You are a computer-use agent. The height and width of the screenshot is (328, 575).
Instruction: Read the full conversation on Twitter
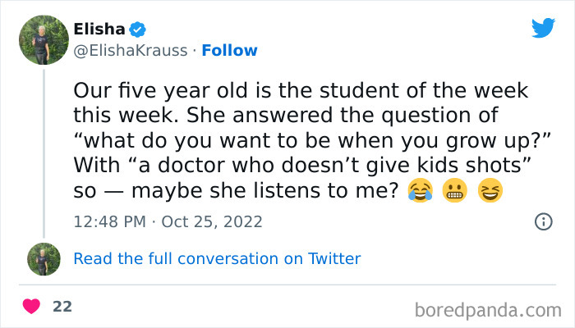pos(217,259)
